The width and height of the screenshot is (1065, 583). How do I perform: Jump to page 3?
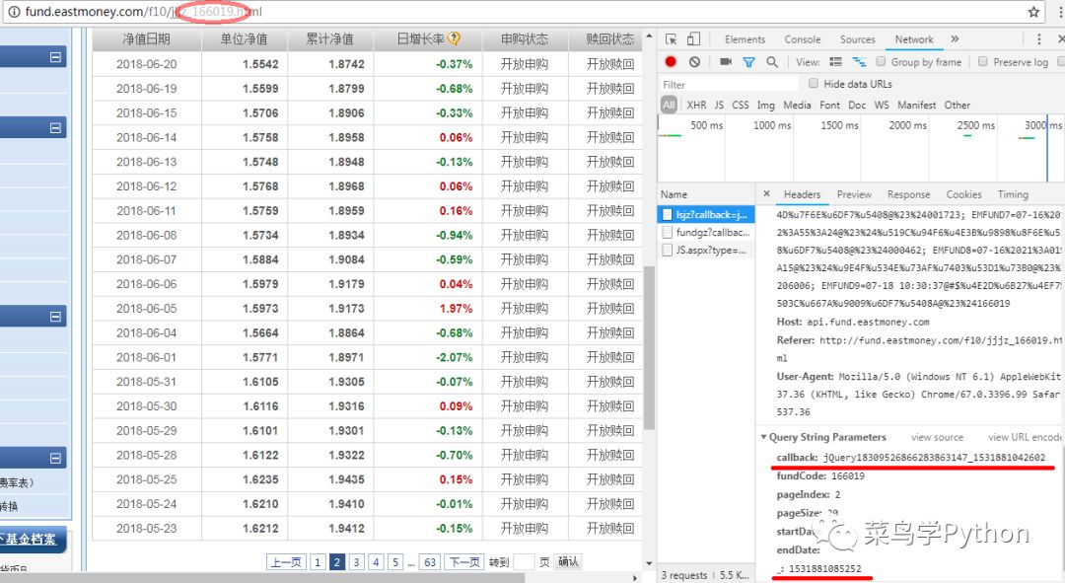357,562
